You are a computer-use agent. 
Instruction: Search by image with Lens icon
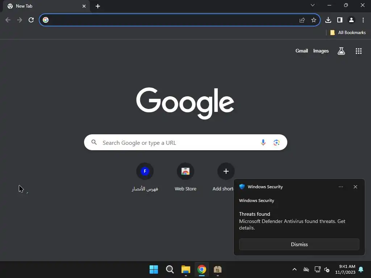pos(276,143)
